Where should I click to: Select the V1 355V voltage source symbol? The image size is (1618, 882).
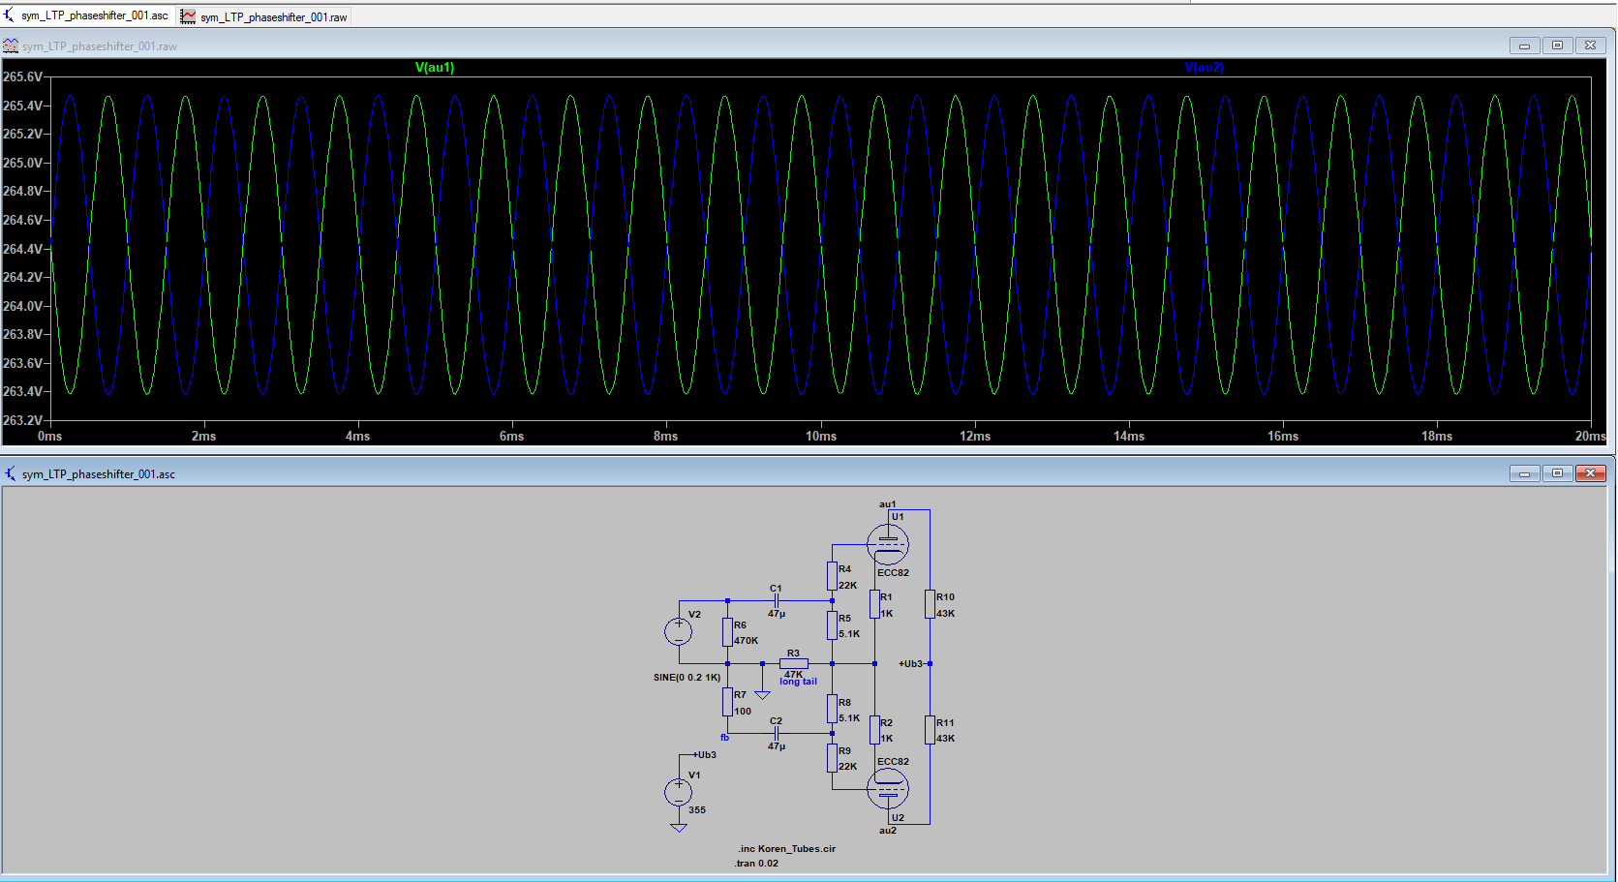[x=679, y=793]
